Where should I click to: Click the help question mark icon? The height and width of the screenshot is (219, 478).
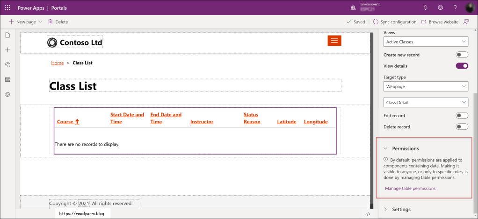455,7
